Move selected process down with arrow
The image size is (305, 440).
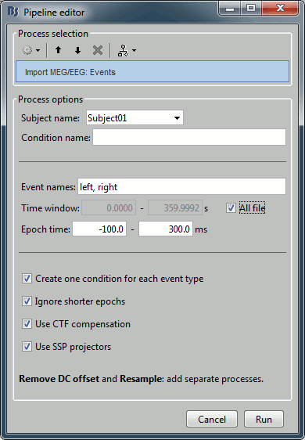77,51
